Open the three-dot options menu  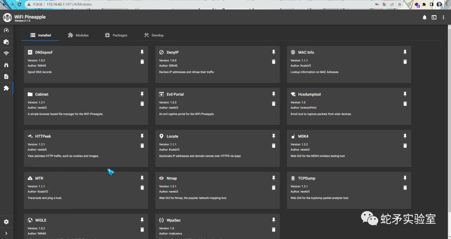pos(443,18)
